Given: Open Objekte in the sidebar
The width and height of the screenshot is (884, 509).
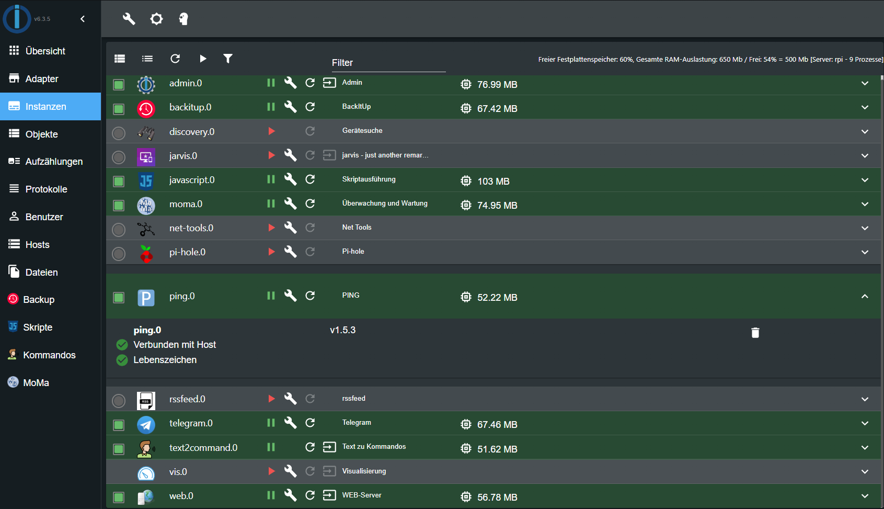Looking at the screenshot, I should (x=42, y=134).
